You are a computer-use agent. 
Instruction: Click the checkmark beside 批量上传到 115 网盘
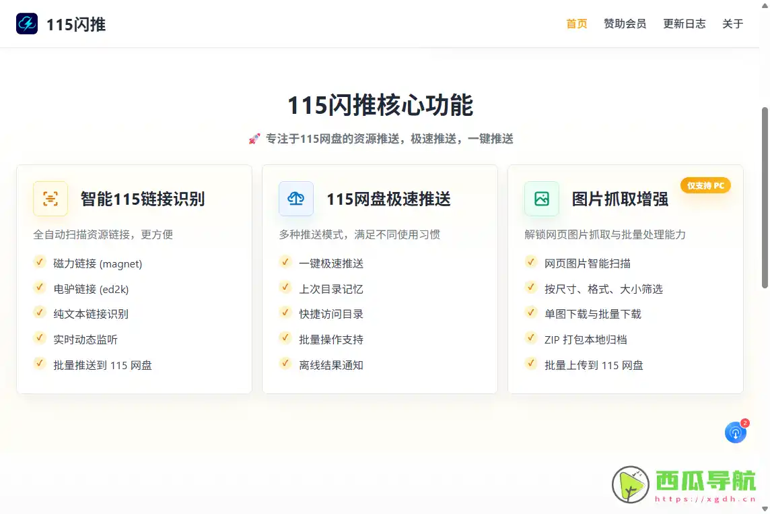[x=531, y=363]
